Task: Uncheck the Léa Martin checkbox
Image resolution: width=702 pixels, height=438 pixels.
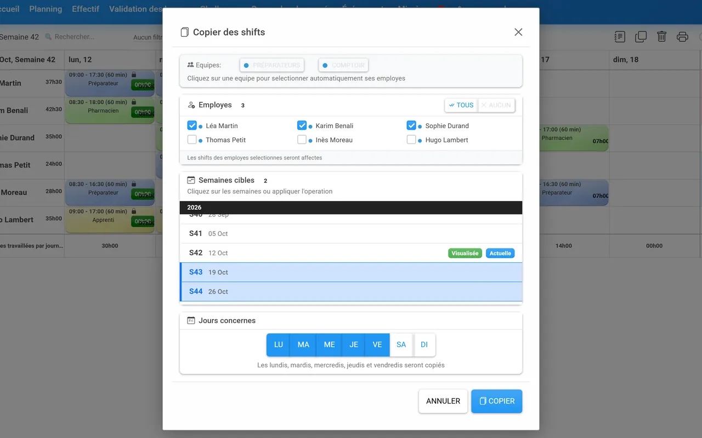Action: tap(192, 125)
